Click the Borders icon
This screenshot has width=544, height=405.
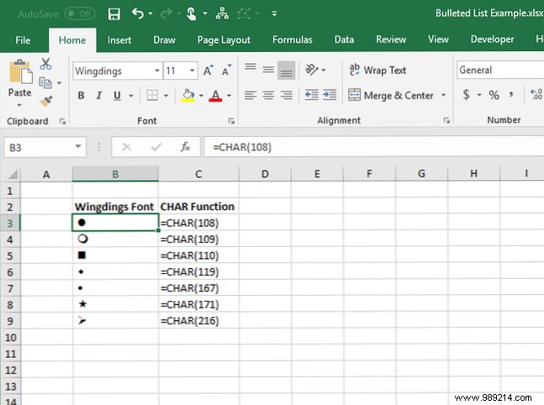(152, 95)
